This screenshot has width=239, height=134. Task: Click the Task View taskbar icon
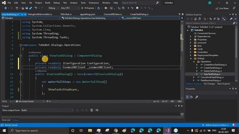pos(81,131)
